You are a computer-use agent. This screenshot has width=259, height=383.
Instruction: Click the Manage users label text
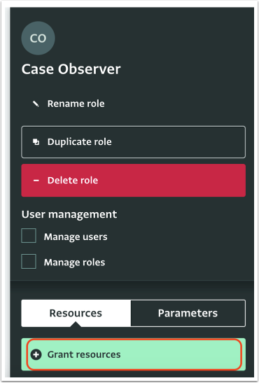click(x=76, y=237)
